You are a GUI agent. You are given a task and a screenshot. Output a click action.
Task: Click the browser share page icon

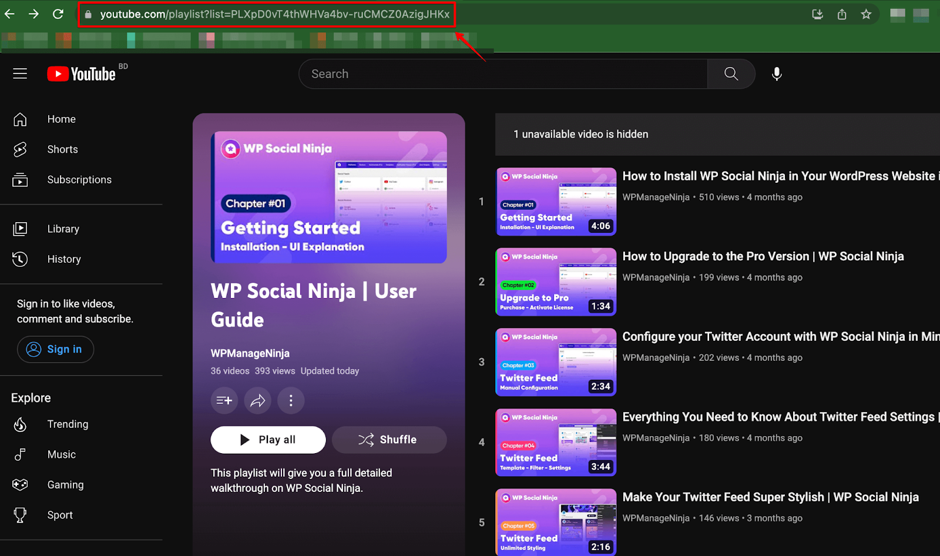(842, 14)
